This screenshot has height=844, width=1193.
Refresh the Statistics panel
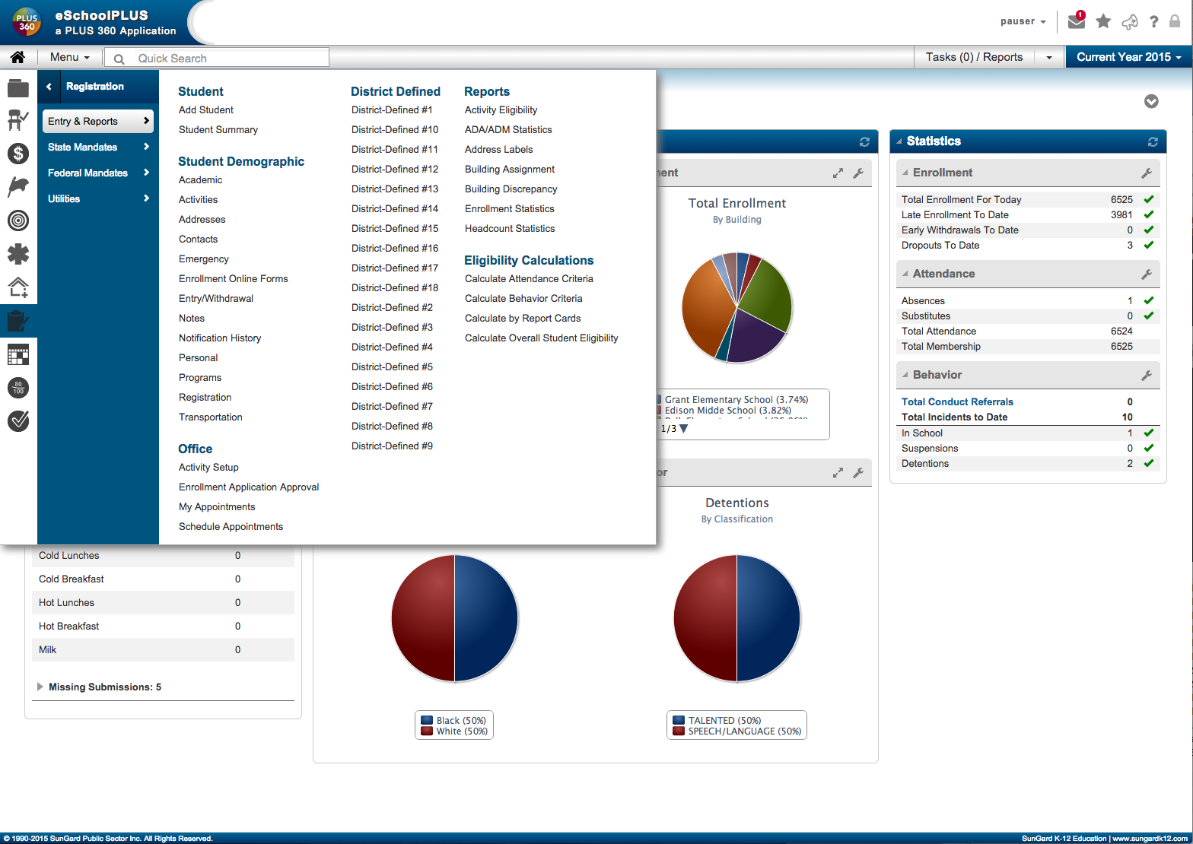click(x=1153, y=141)
